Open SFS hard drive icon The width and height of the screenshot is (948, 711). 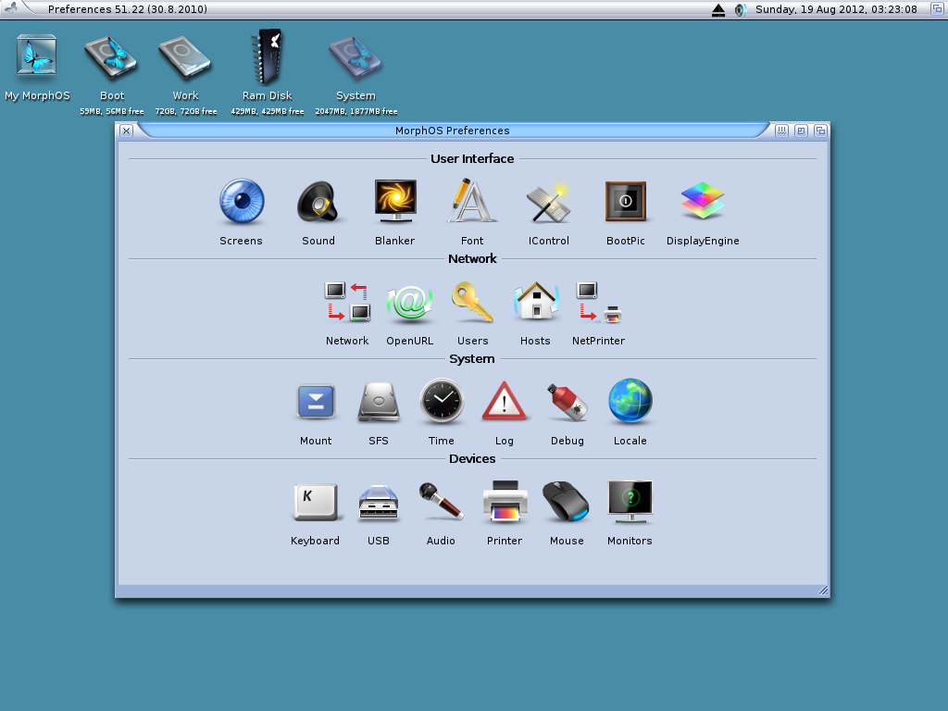(x=379, y=402)
